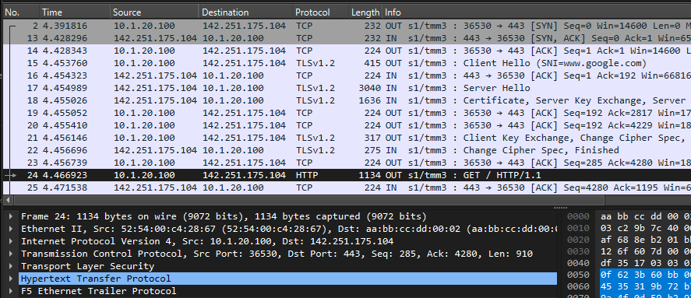Click hex byte 'aa' at offset 0000
The width and height of the screenshot is (691, 298).
(x=606, y=216)
